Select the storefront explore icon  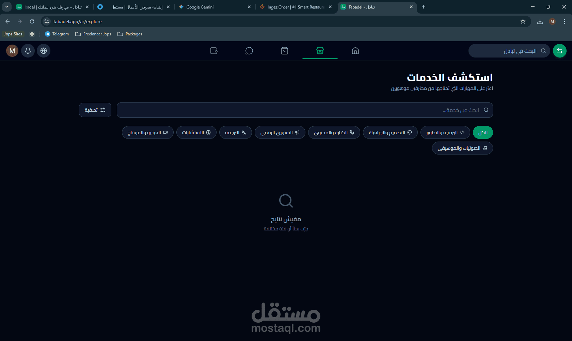tap(320, 51)
